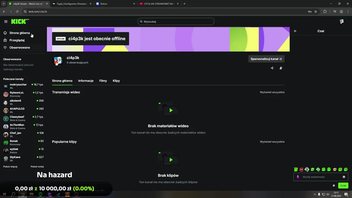352x198 pixels.
Task: Switch to the Filmy tab
Action: [x=103, y=81]
